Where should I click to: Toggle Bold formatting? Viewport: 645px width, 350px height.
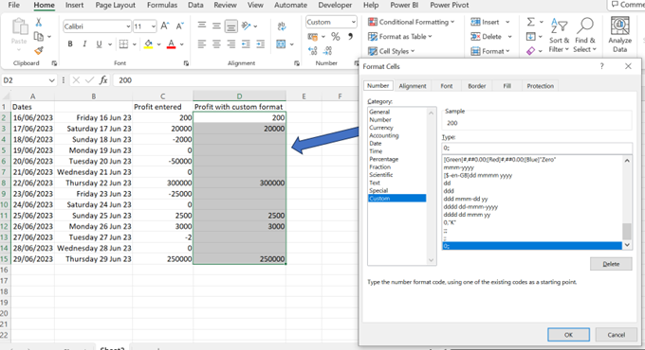[x=70, y=44]
